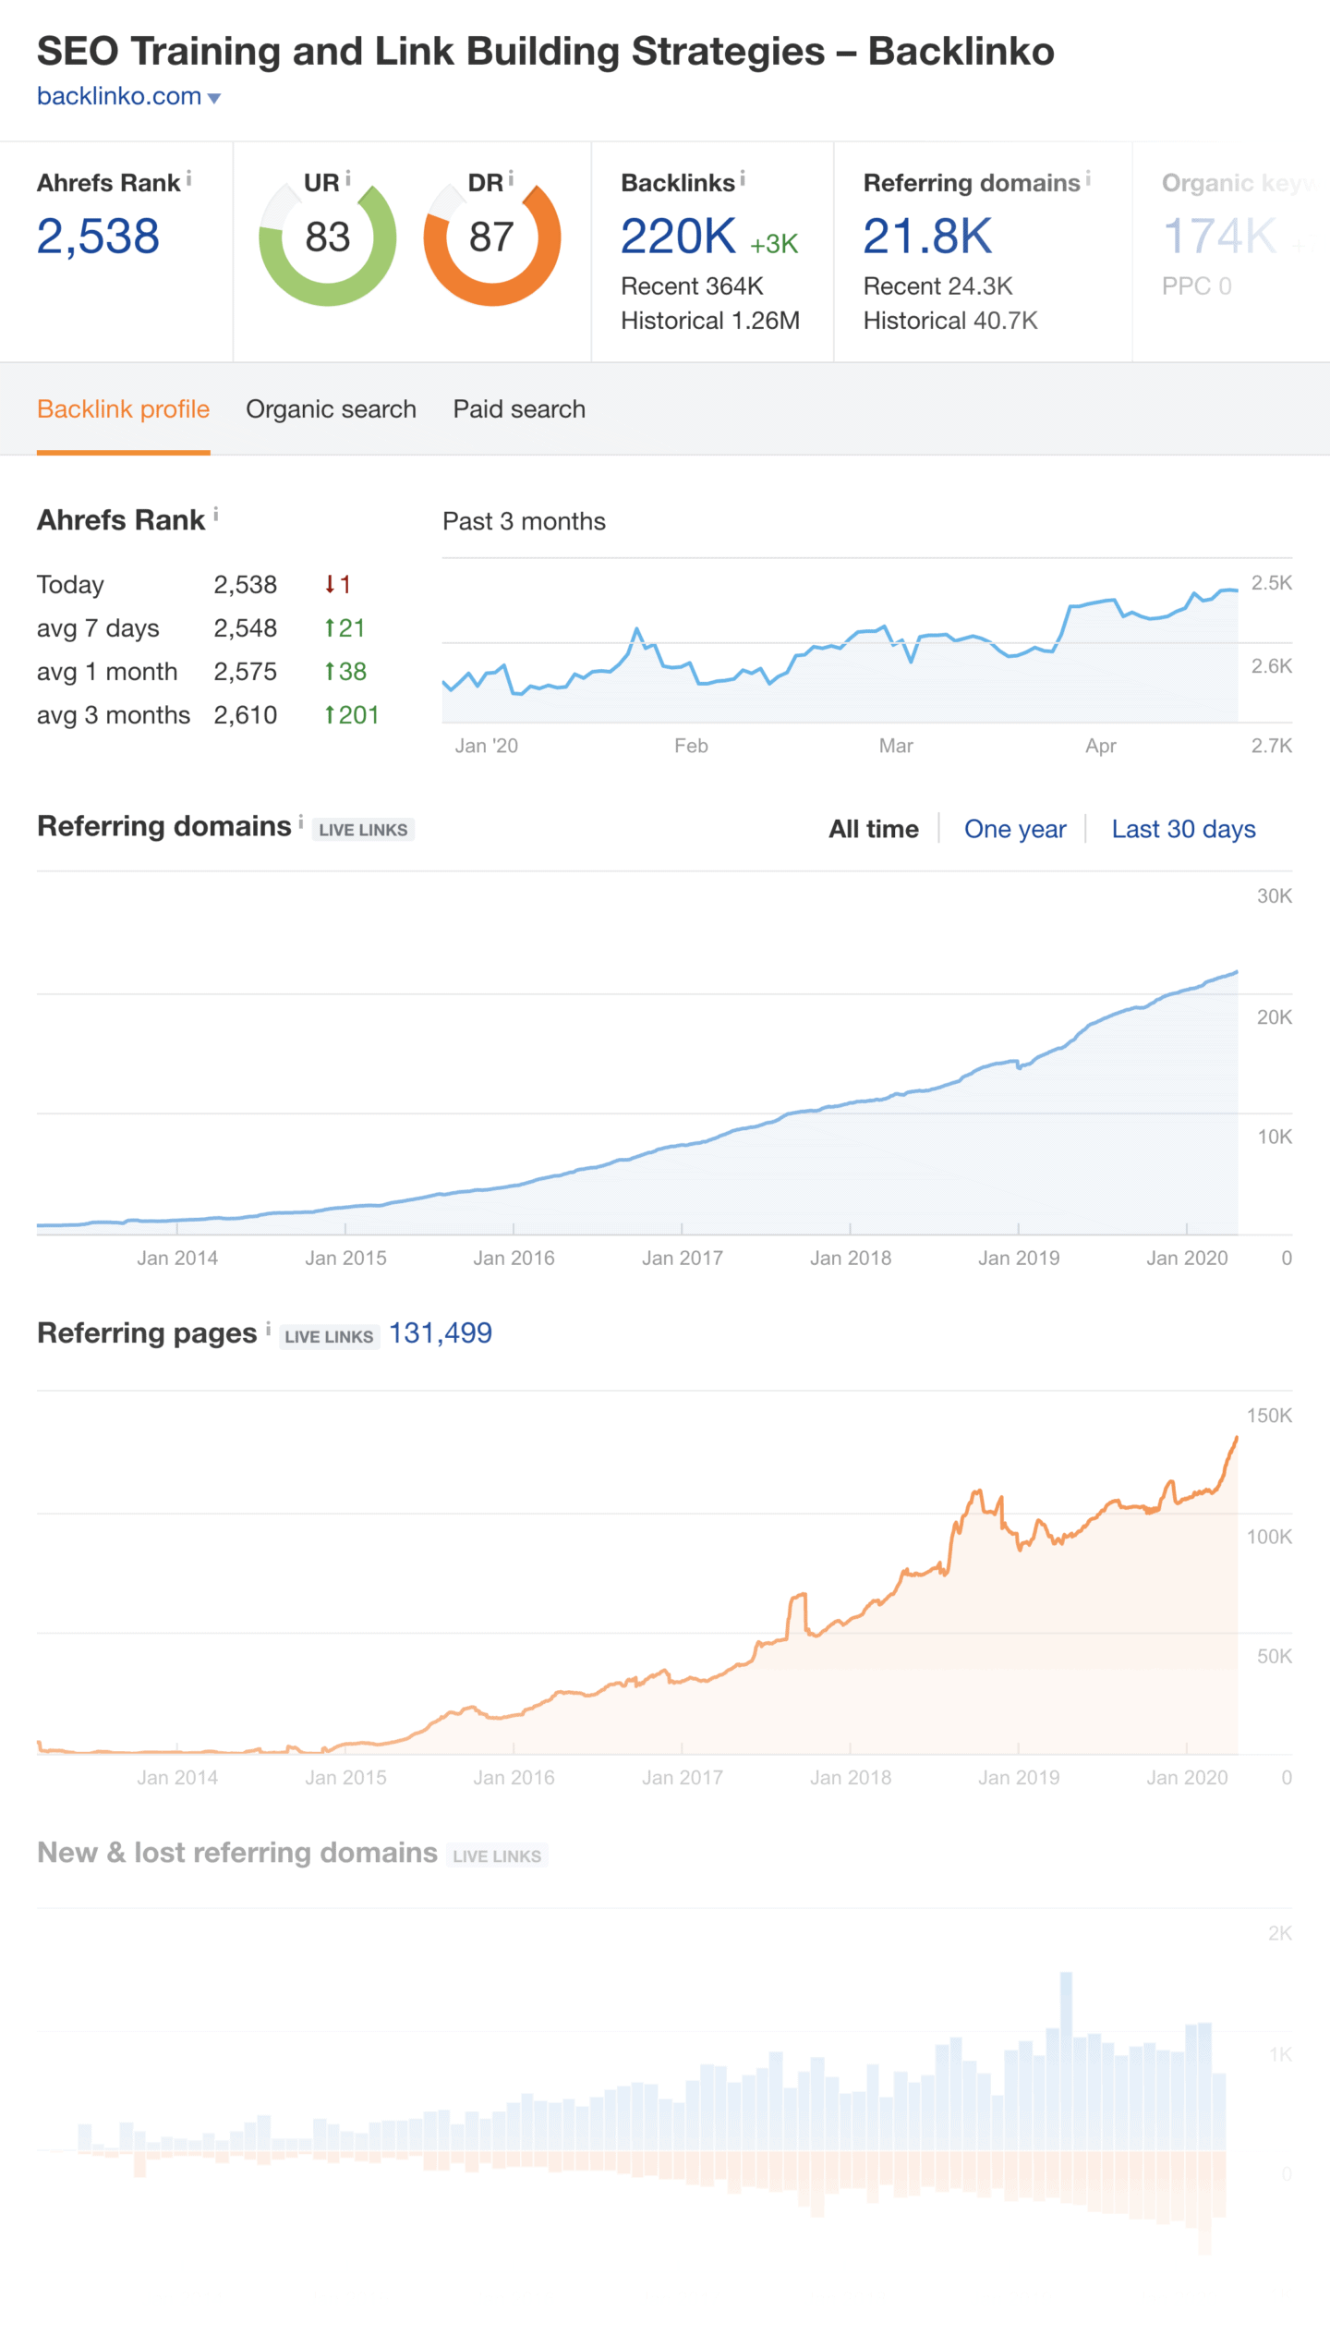1330x2348 pixels.
Task: Open the Paid search tab
Action: pyautogui.click(x=518, y=408)
